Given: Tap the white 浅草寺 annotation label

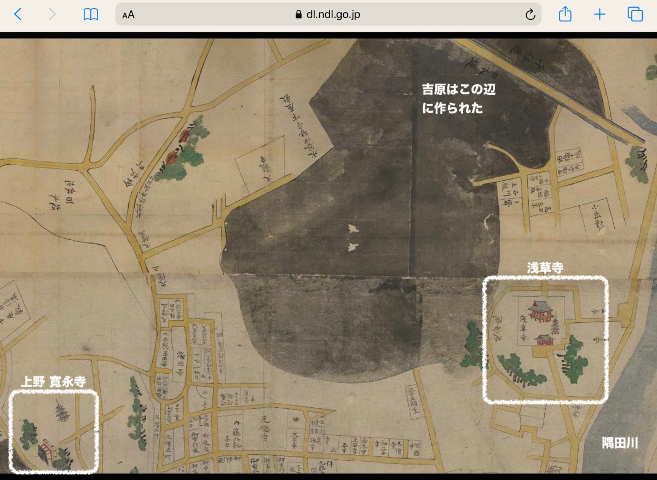Looking at the screenshot, I should coord(545,268).
